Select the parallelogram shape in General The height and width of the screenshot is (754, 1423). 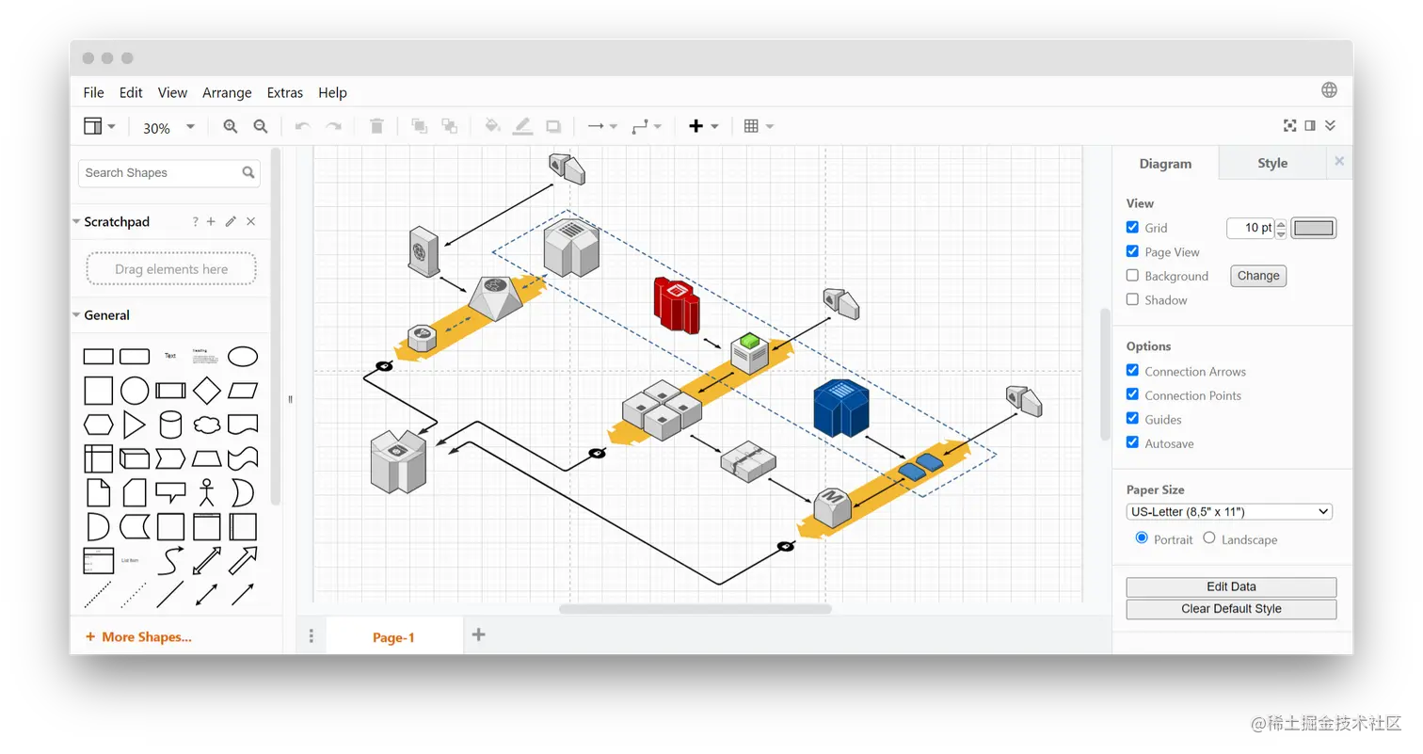pos(243,391)
